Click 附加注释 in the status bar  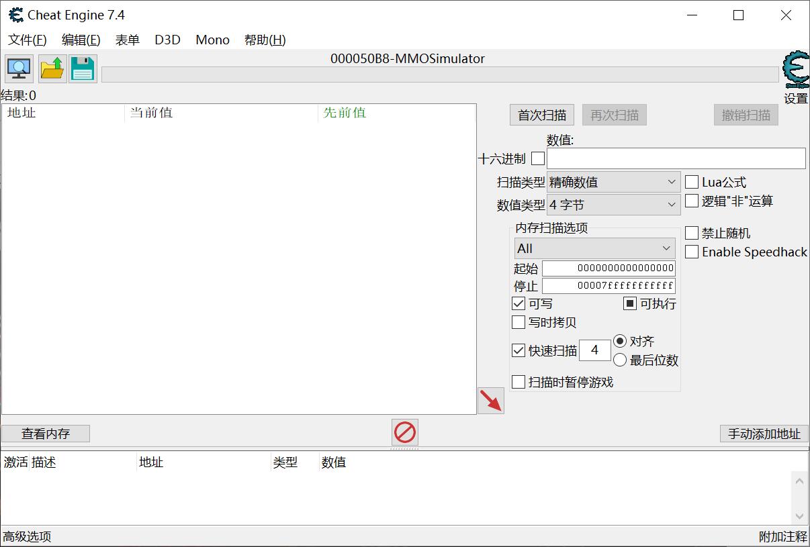pyautogui.click(x=783, y=536)
